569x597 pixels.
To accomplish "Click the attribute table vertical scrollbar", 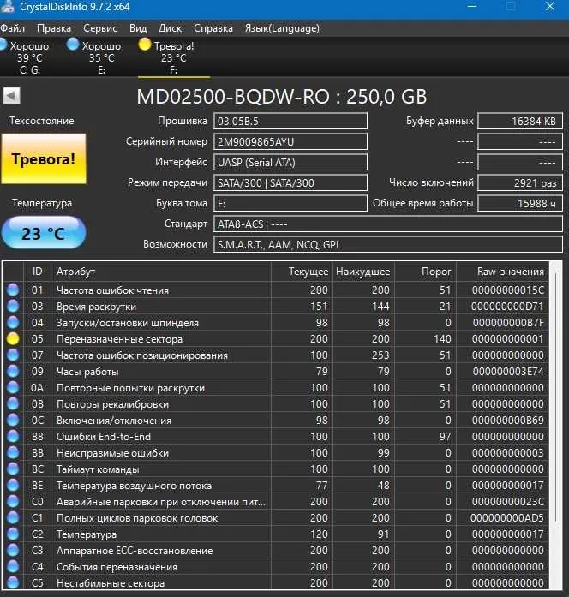I will click(x=556, y=426).
